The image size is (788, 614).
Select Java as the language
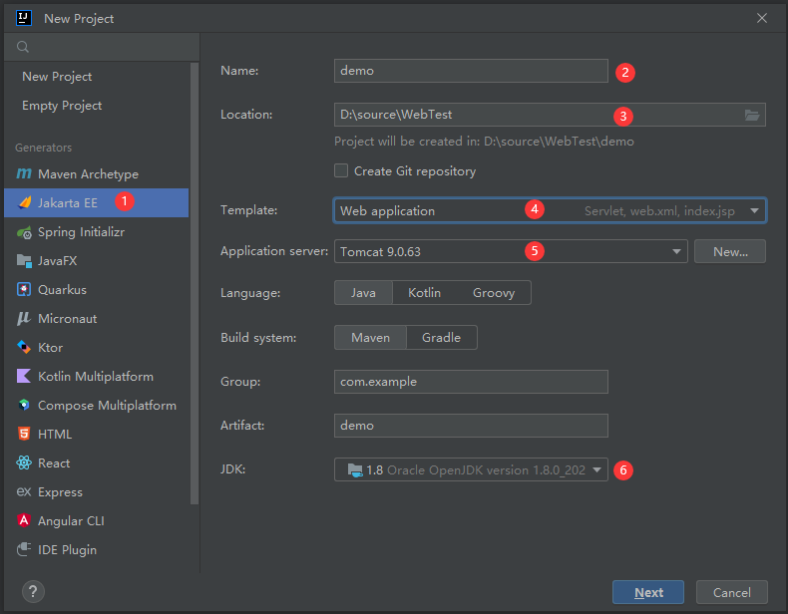(363, 293)
